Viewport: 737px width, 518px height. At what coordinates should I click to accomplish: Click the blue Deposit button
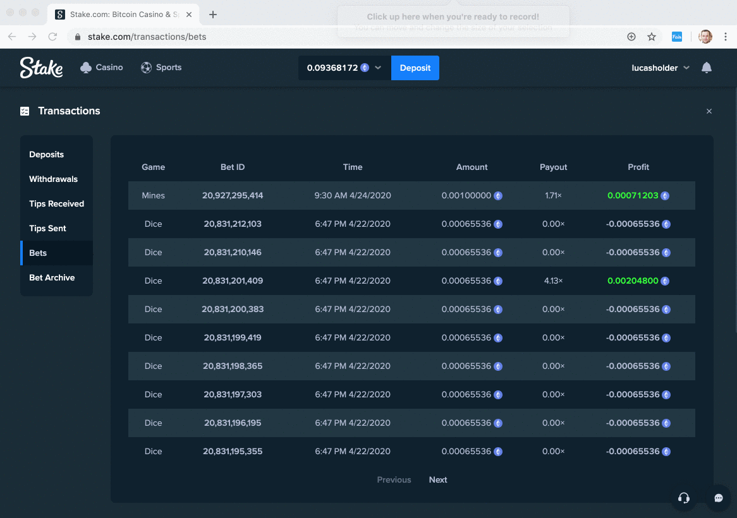[x=415, y=68]
